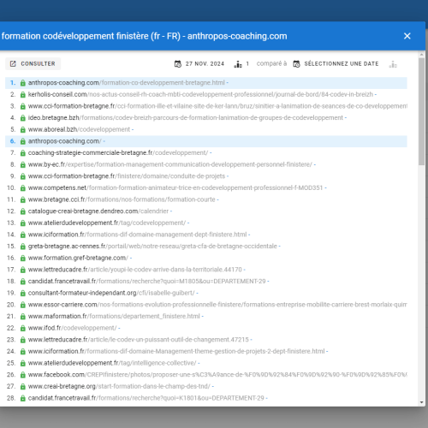Open result 13 atelierdudeveloppement.fr tag/codeveloppement link
The width and height of the screenshot is (428, 428).
(107, 223)
